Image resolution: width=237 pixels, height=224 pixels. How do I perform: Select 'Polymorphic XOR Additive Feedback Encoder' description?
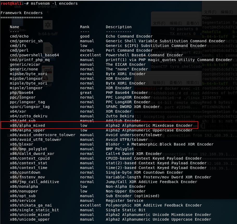pyautogui.click(x=154, y=205)
